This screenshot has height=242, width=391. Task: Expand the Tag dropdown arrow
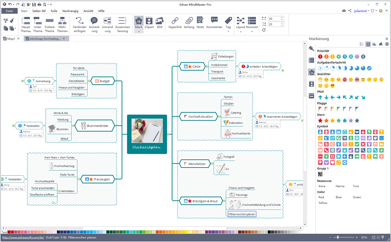[x=228, y=32]
